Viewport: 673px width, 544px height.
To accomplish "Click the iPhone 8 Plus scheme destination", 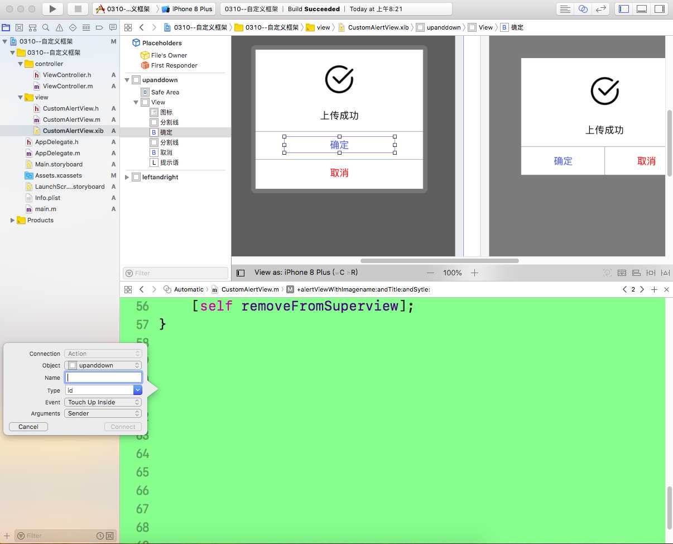I will coord(188,9).
